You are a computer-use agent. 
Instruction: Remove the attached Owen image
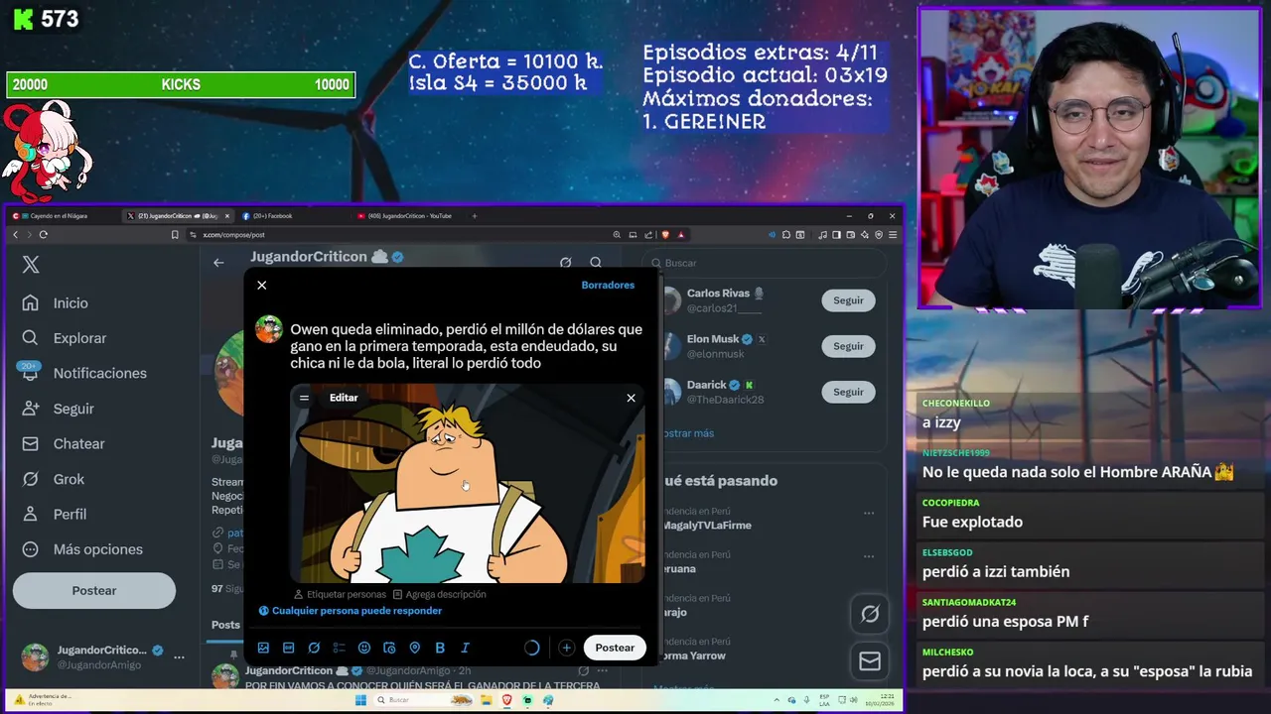coord(631,398)
